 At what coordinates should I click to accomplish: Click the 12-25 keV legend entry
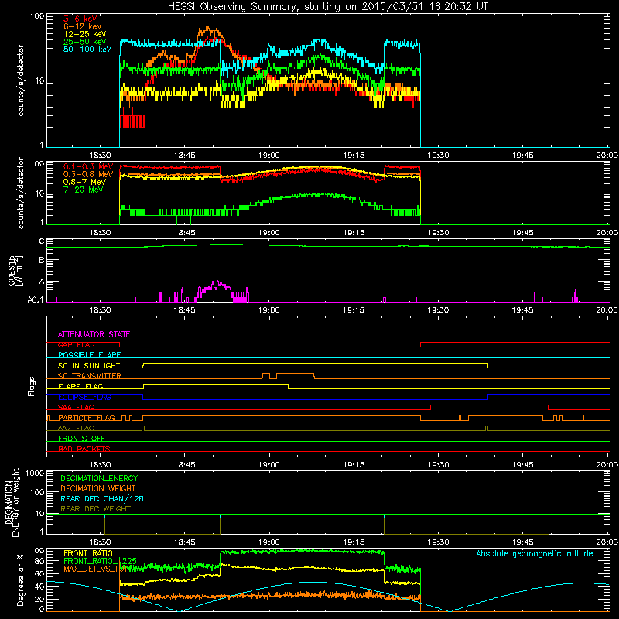(x=85, y=34)
